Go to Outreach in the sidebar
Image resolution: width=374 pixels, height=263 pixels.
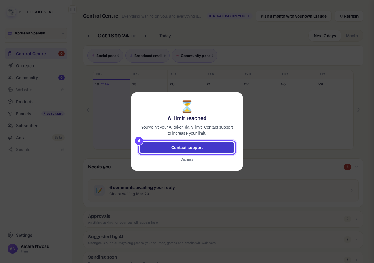(x=36, y=66)
